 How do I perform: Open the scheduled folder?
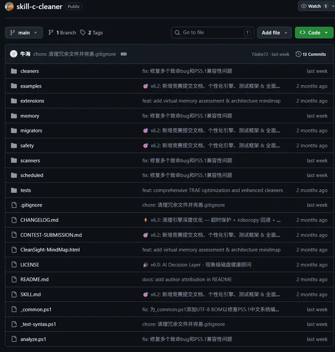click(x=32, y=175)
